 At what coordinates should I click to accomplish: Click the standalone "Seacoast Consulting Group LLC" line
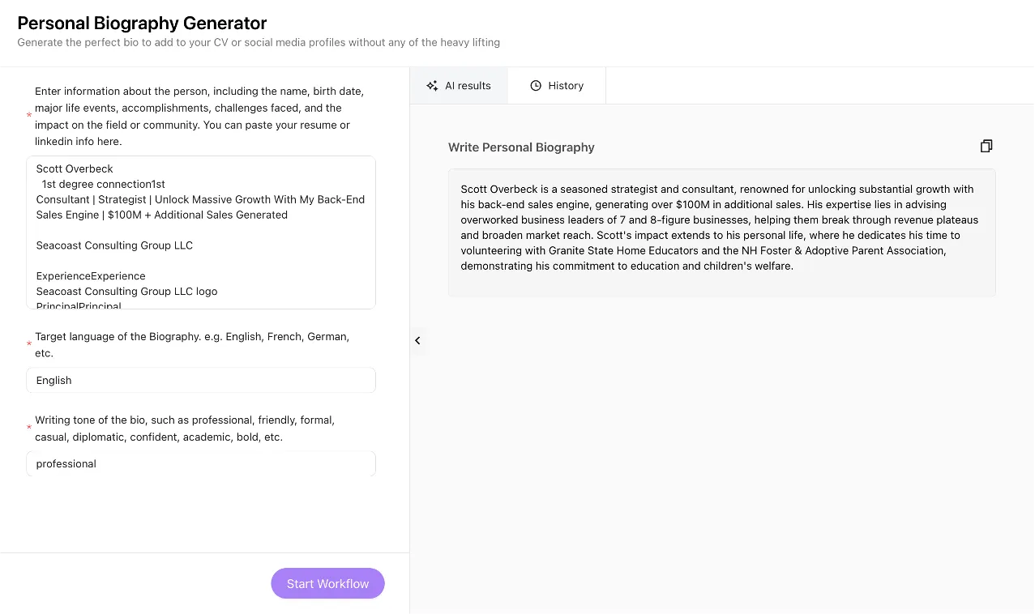[114, 245]
